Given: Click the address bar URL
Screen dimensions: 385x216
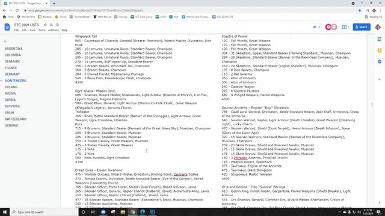Looking at the screenshot, I should pos(85,11).
